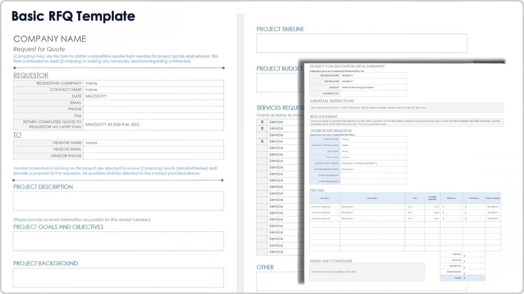Click the Sales Tax amount cell

pos(474,260)
